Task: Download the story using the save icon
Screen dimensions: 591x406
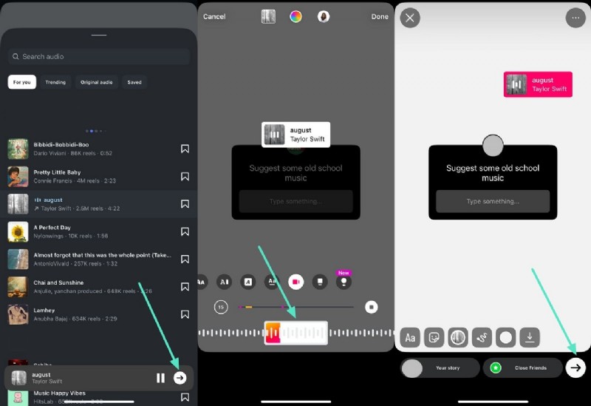Action: pyautogui.click(x=529, y=338)
